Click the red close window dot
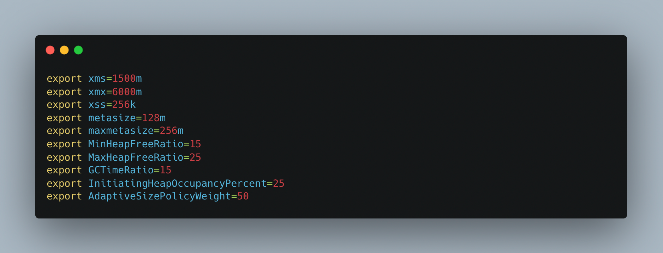 pos(50,50)
